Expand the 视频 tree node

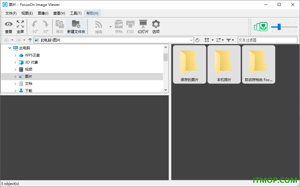15,69
